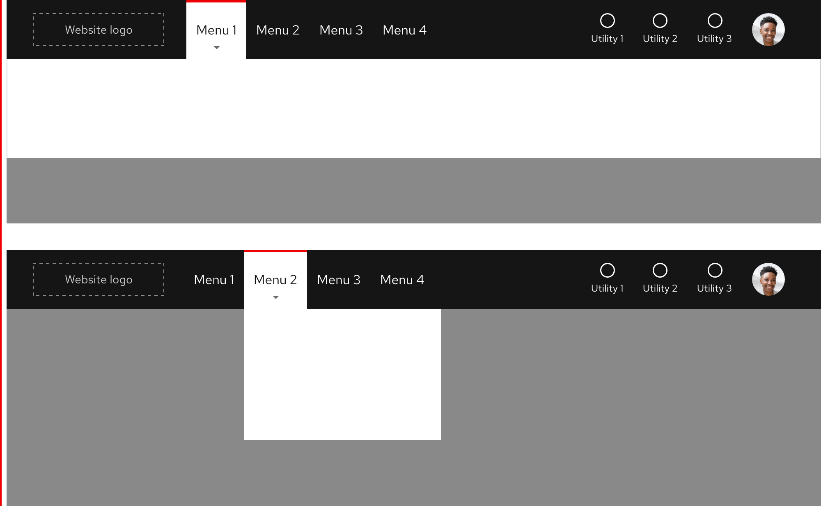821x506 pixels.
Task: Select Menu 2 in top navigation
Action: click(x=277, y=30)
